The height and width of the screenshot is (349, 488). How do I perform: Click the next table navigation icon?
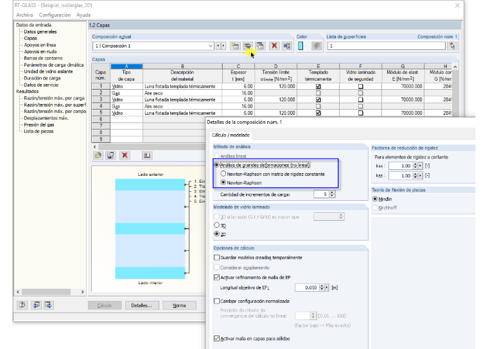(49, 305)
